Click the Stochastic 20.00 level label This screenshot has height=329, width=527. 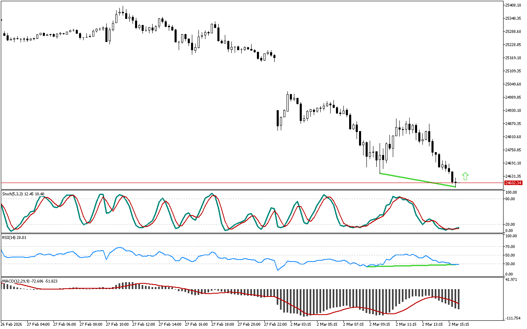[511, 225]
